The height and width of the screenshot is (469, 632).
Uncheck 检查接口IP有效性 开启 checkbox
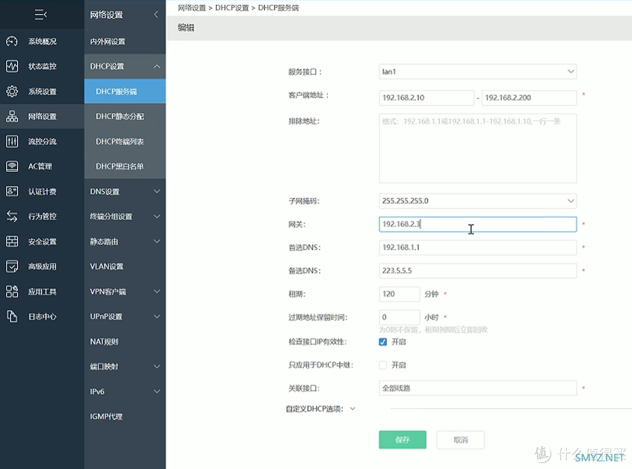click(383, 342)
